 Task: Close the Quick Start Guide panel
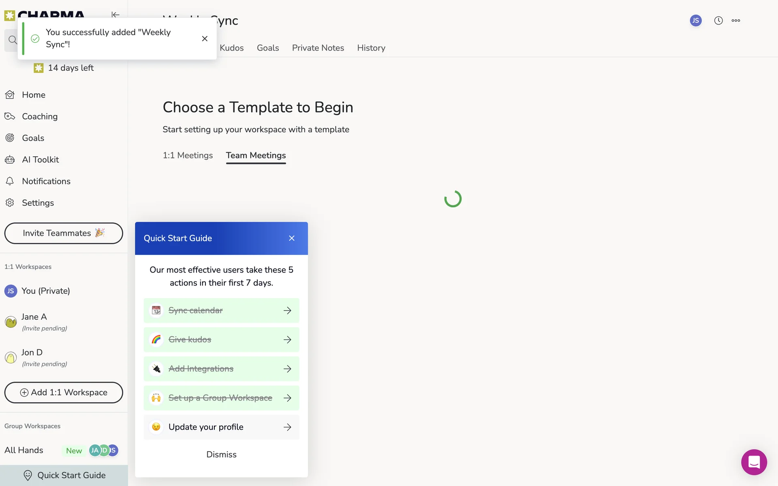(x=292, y=238)
